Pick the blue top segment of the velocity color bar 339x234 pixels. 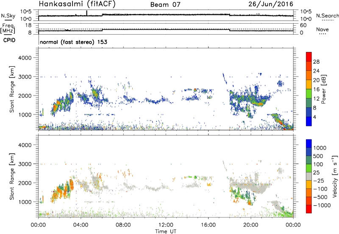[309, 144]
